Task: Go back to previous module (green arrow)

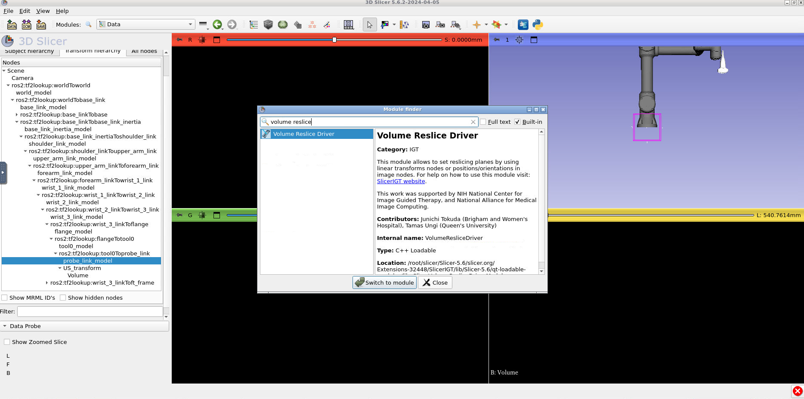Action: (217, 25)
